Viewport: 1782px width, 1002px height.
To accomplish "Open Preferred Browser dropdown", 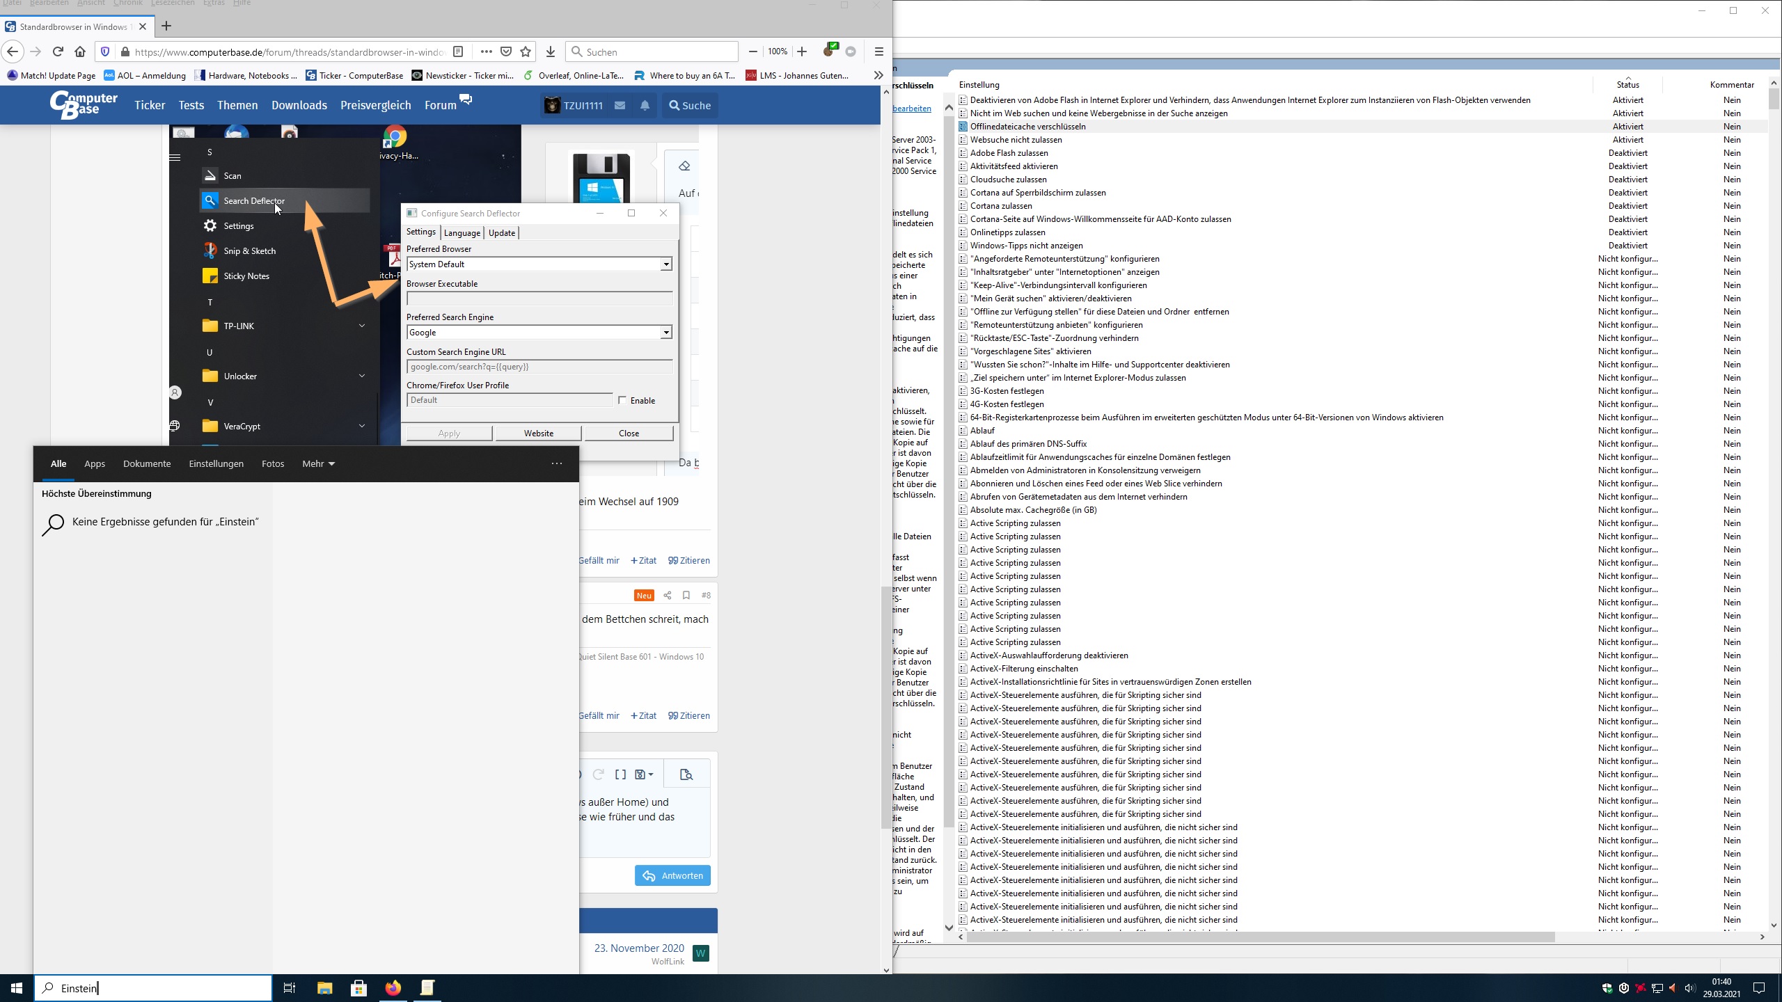I will coord(666,264).
